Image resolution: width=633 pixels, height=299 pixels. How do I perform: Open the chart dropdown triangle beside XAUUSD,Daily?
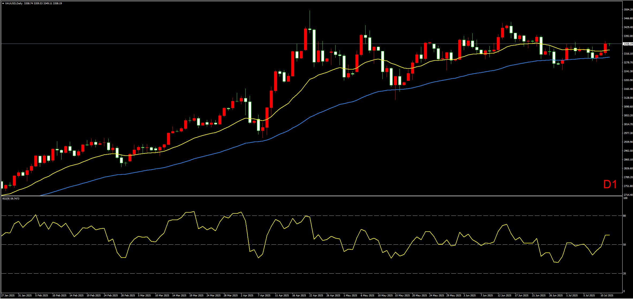pyautogui.click(x=3, y=3)
